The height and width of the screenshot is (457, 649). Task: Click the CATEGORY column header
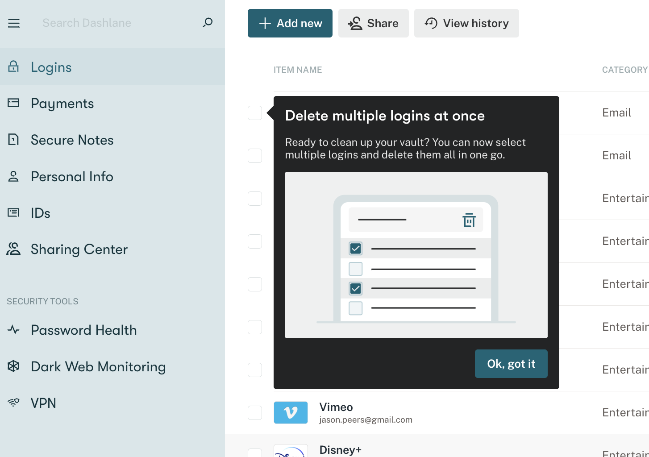point(625,70)
